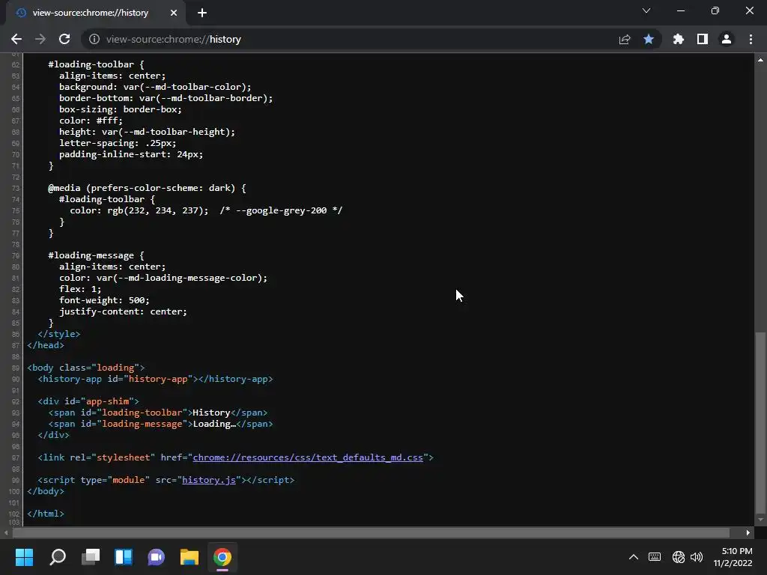Click 'justify-content: center;' line
Viewport: 767px width, 575px height.
coord(123,312)
